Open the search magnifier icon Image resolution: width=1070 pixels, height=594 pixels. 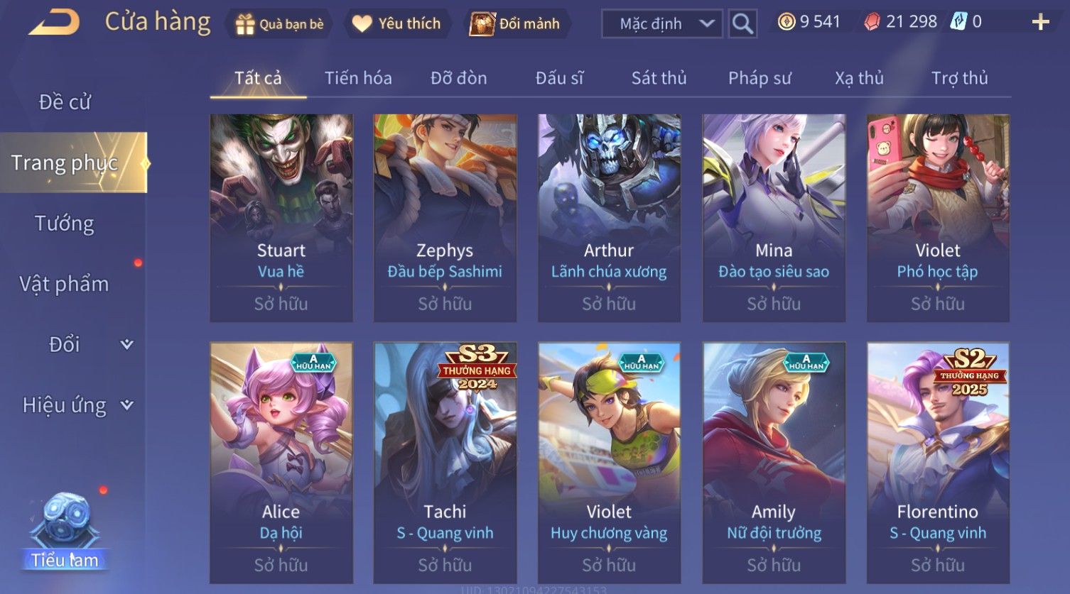742,23
